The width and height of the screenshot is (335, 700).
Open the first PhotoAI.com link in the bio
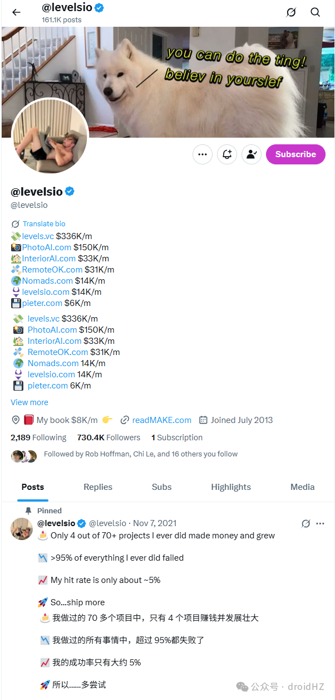coord(47,247)
